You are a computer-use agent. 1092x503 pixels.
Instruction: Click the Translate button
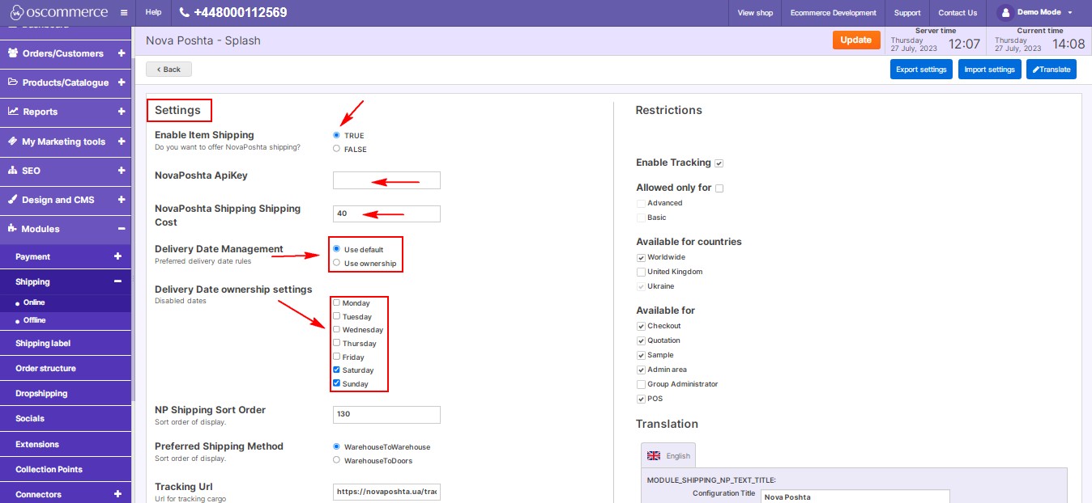(1051, 70)
